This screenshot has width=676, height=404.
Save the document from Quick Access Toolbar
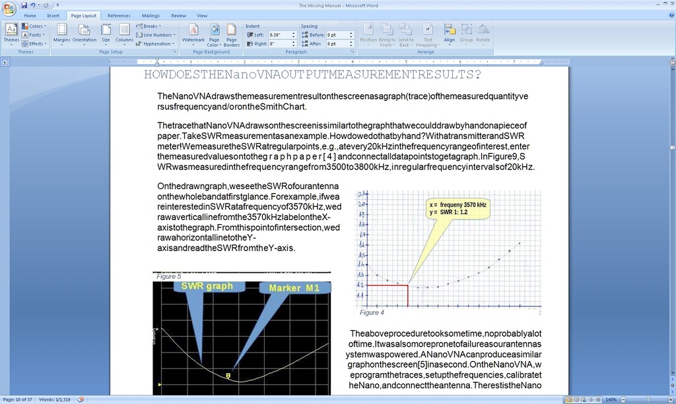coord(24,5)
